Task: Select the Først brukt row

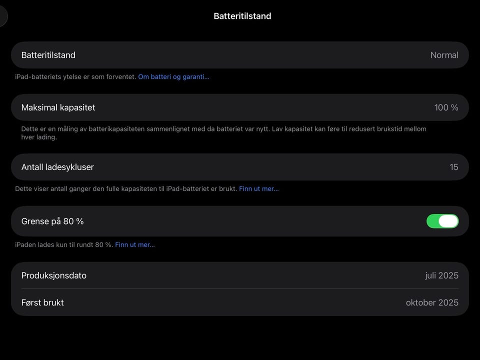Action: tap(240, 302)
